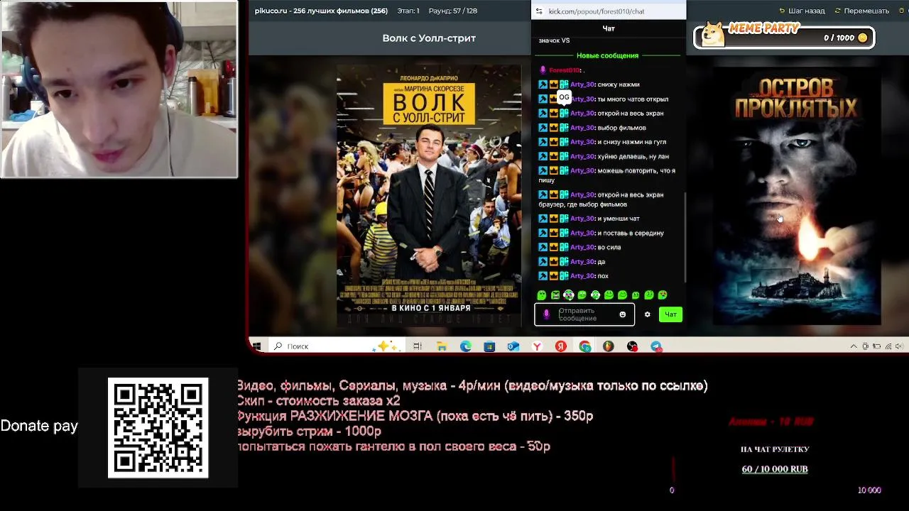Click the 'Волк с Уолл-стрит' title text
The width and height of the screenshot is (909, 511).
click(429, 38)
